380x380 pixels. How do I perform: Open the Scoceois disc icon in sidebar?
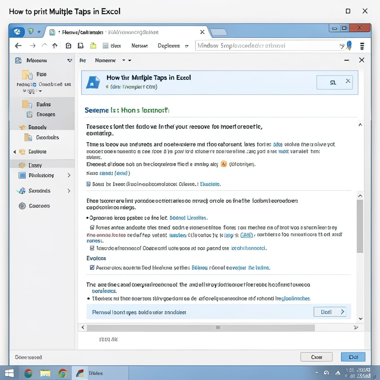22,206
